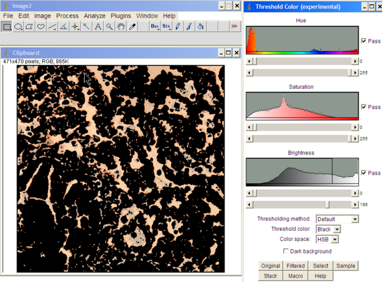Viewport: 385px width, 282px height.
Task: Select the Color picker eyedropper tool
Action: click(132, 26)
